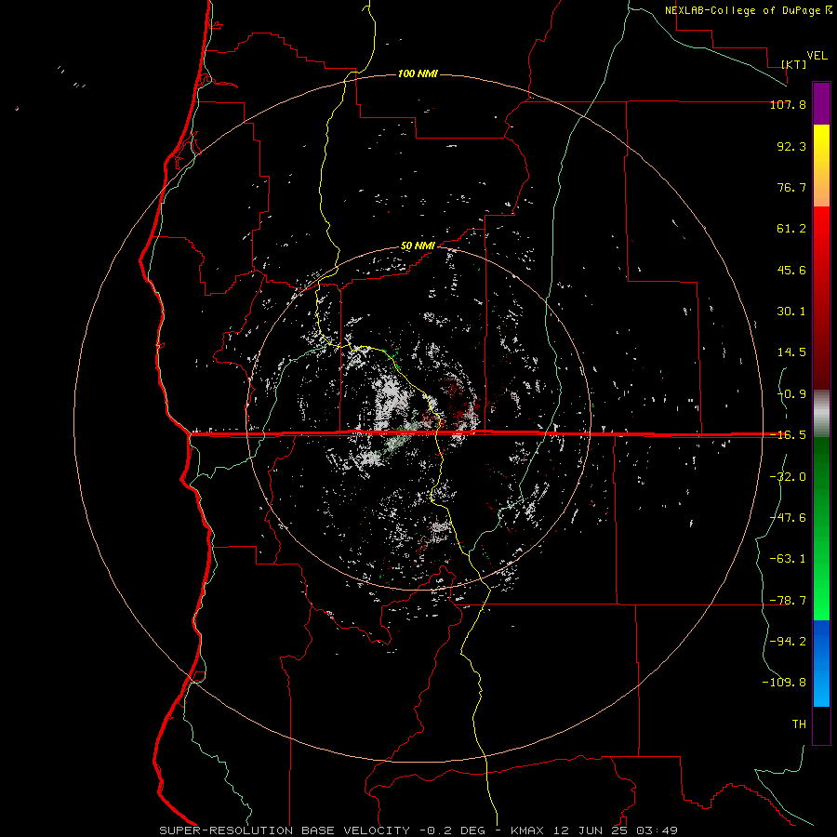This screenshot has width=837, height=837.
Task: Pick the yellow segment of color bar
Action: [x=821, y=166]
